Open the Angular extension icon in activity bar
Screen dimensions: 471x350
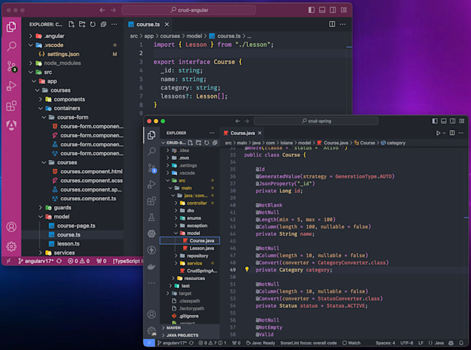coord(12,125)
